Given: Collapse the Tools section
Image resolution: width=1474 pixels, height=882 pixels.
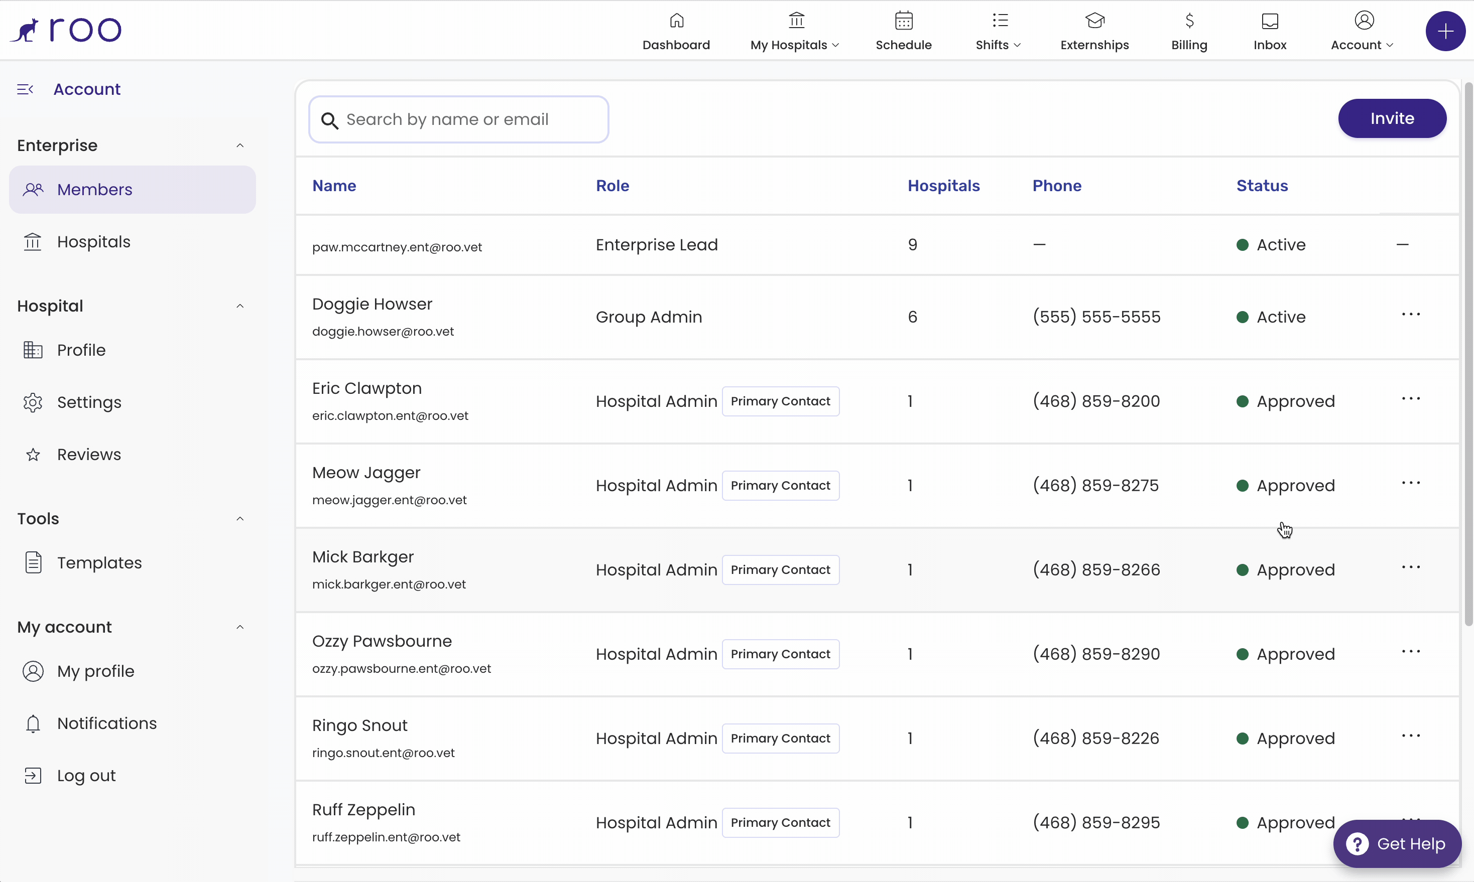Looking at the screenshot, I should (240, 519).
